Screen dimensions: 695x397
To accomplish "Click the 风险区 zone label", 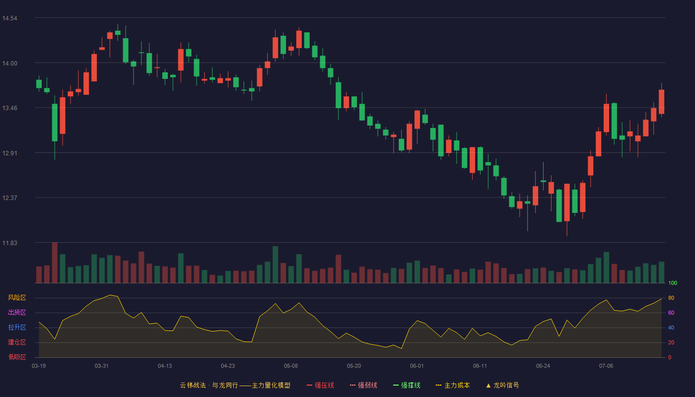I will point(17,298).
